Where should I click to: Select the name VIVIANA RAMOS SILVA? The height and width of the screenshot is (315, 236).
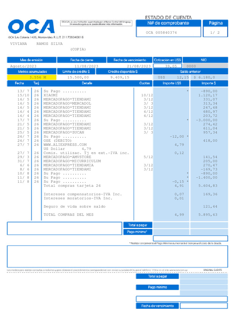(x=36, y=44)
